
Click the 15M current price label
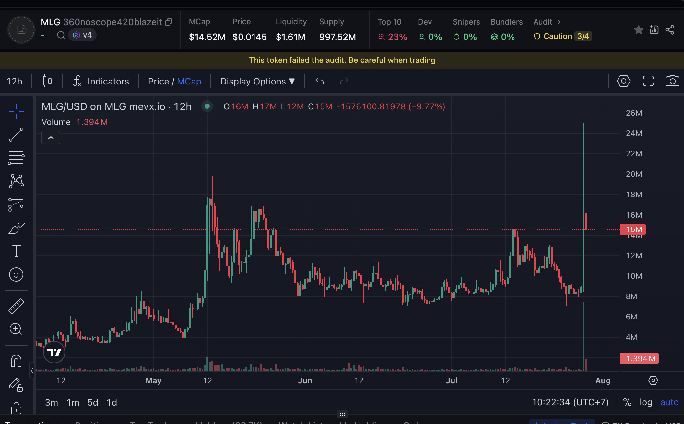[x=633, y=229]
